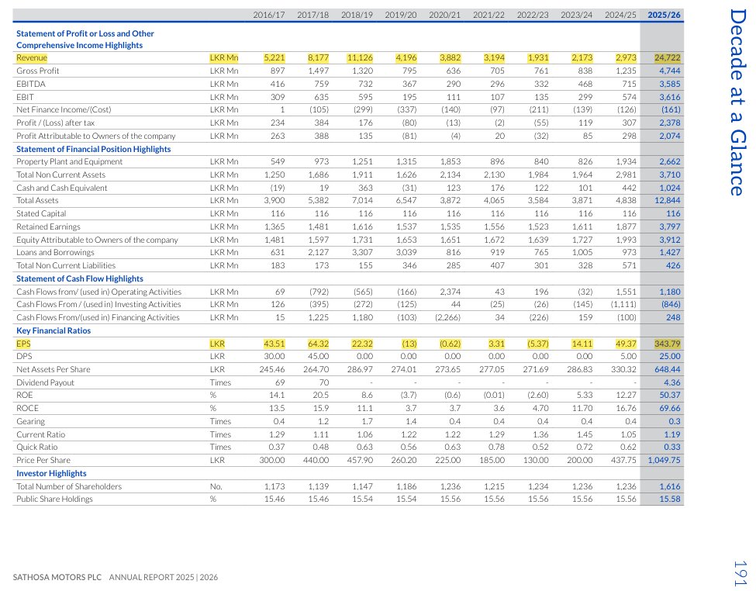Select the 'Gross Profit' row label

[x=38, y=71]
